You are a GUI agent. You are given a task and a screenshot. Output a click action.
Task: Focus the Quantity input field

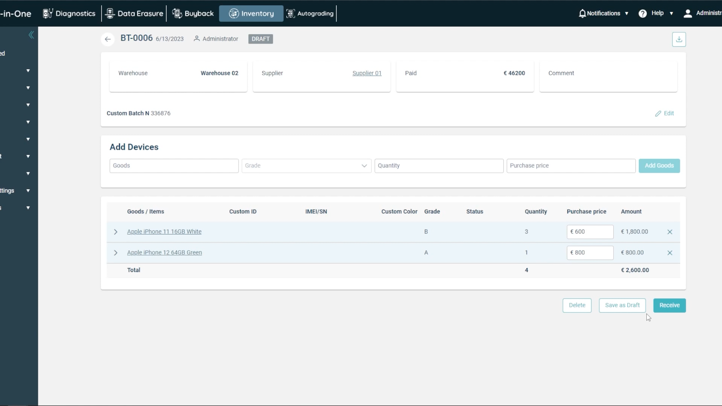[439, 166]
